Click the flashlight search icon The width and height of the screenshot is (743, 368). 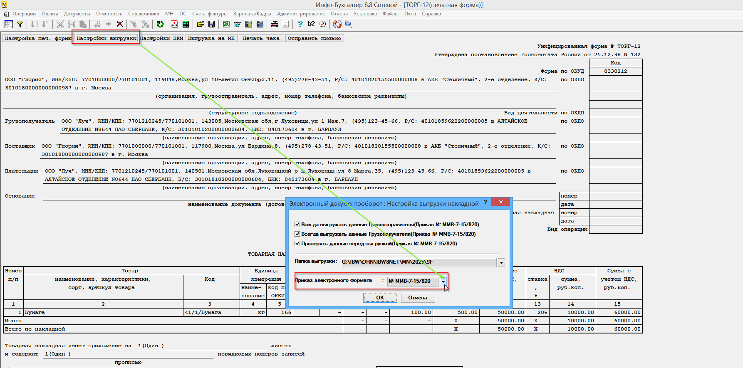(x=134, y=24)
